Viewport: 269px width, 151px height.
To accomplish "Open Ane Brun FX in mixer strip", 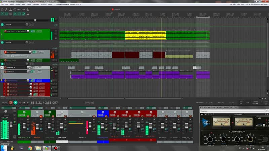I will pyautogui.click(x=22, y=108).
